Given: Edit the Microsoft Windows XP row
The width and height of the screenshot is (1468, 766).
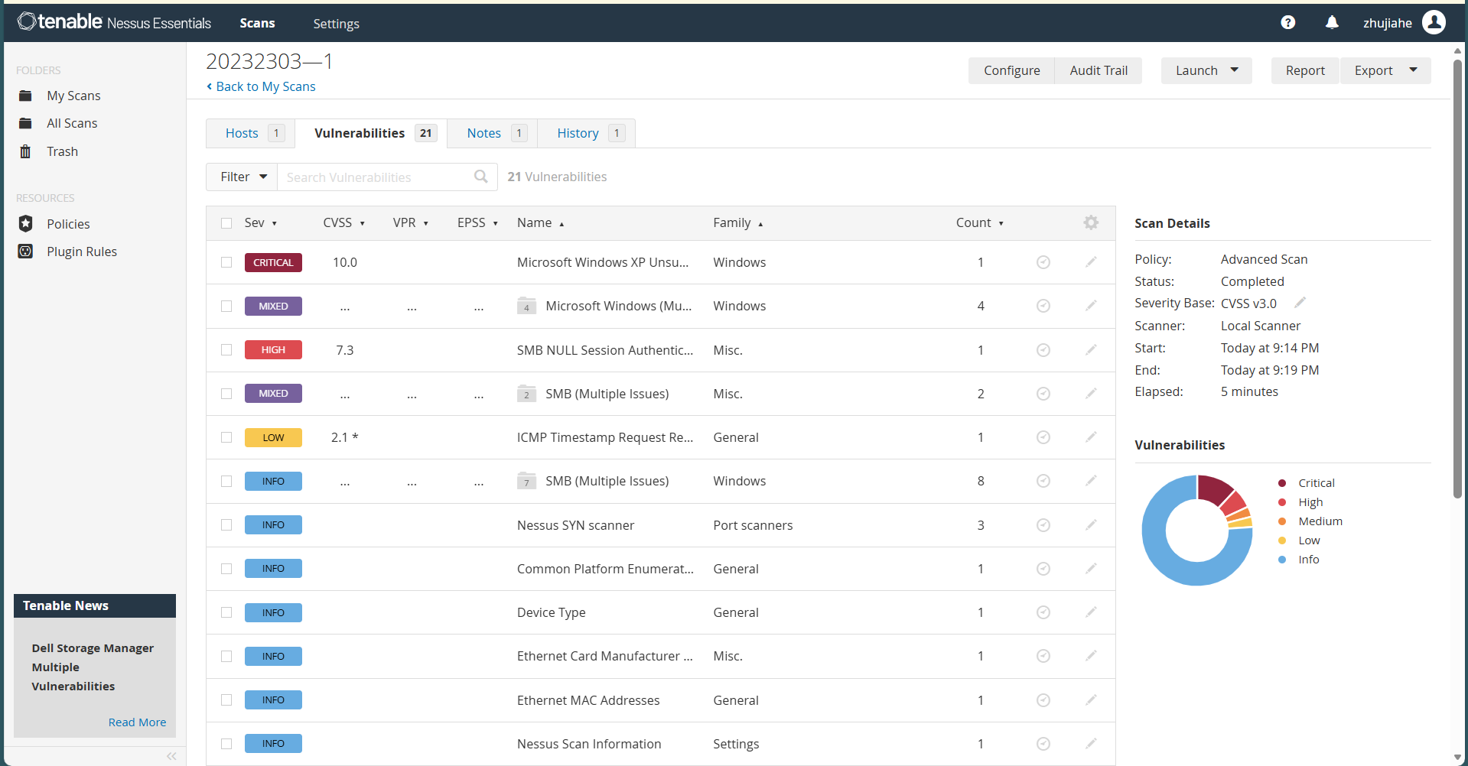Looking at the screenshot, I should 1091,262.
